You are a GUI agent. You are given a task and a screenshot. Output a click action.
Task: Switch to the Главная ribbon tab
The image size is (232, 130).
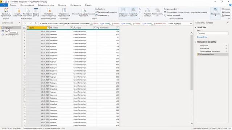tap(13, 5)
